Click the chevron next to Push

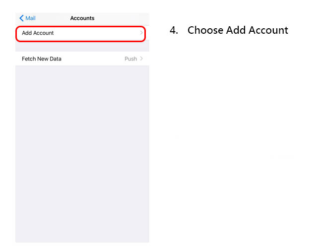point(141,59)
